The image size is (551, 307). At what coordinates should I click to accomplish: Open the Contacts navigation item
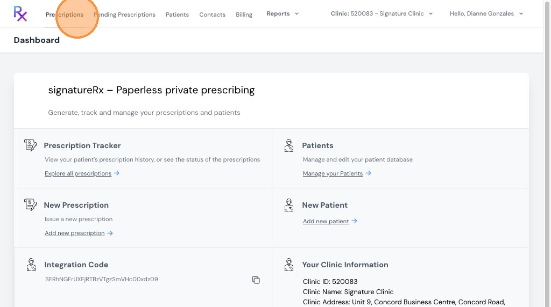[212, 14]
